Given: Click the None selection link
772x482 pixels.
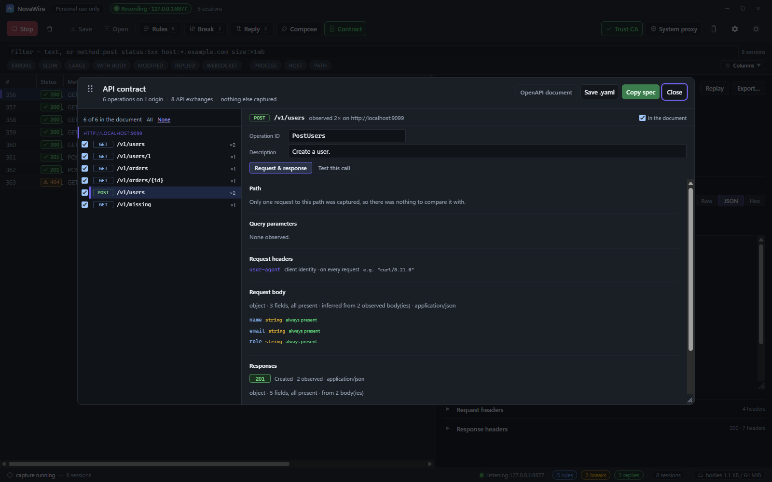Looking at the screenshot, I should point(164,120).
